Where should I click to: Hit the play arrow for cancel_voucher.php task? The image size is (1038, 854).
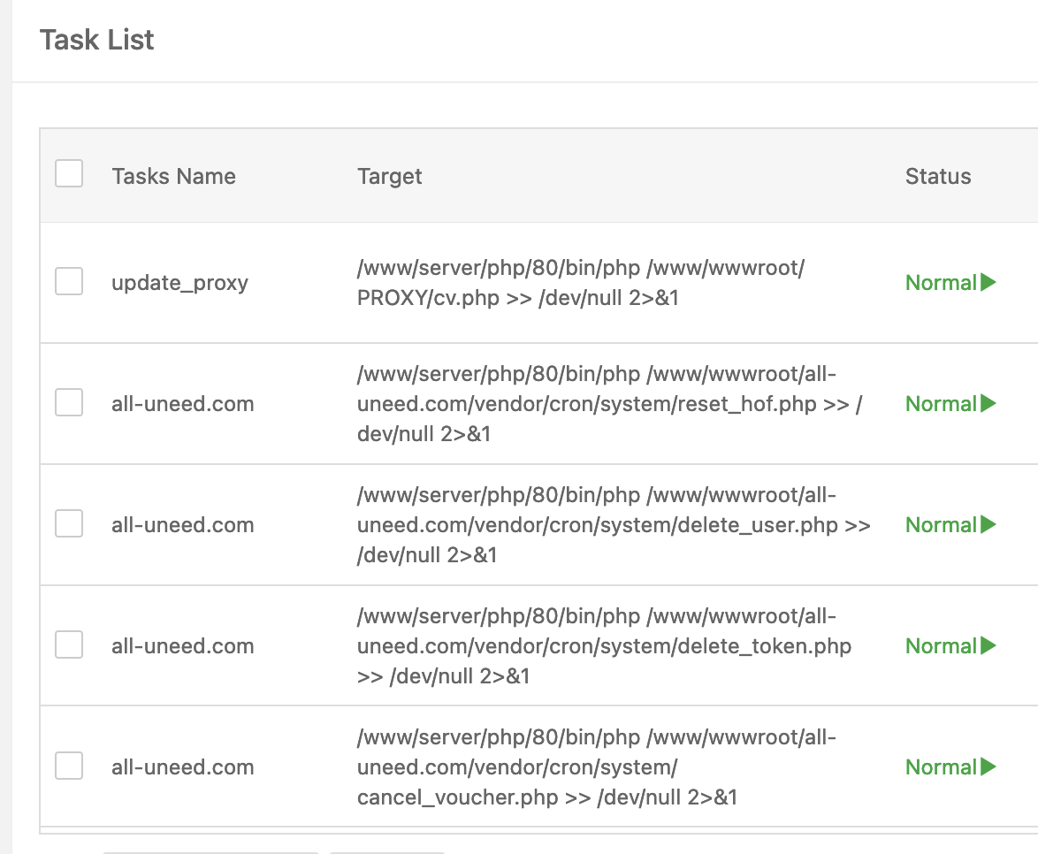click(x=988, y=766)
